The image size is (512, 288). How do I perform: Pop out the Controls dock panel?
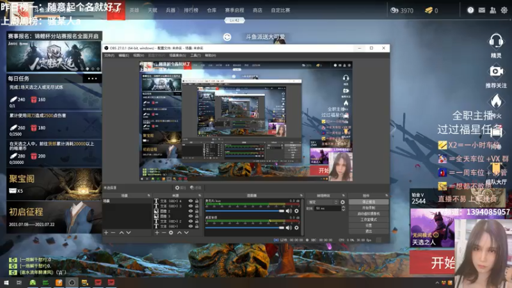tap(387, 196)
